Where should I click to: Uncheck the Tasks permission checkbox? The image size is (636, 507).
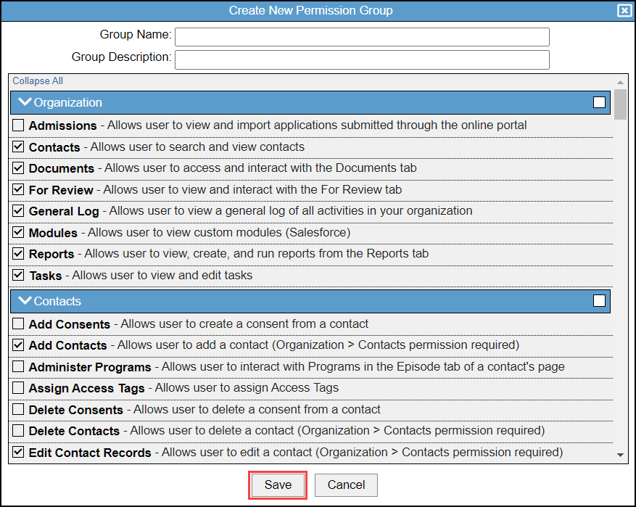point(18,275)
